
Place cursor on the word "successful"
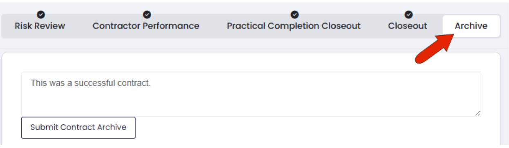point(92,83)
